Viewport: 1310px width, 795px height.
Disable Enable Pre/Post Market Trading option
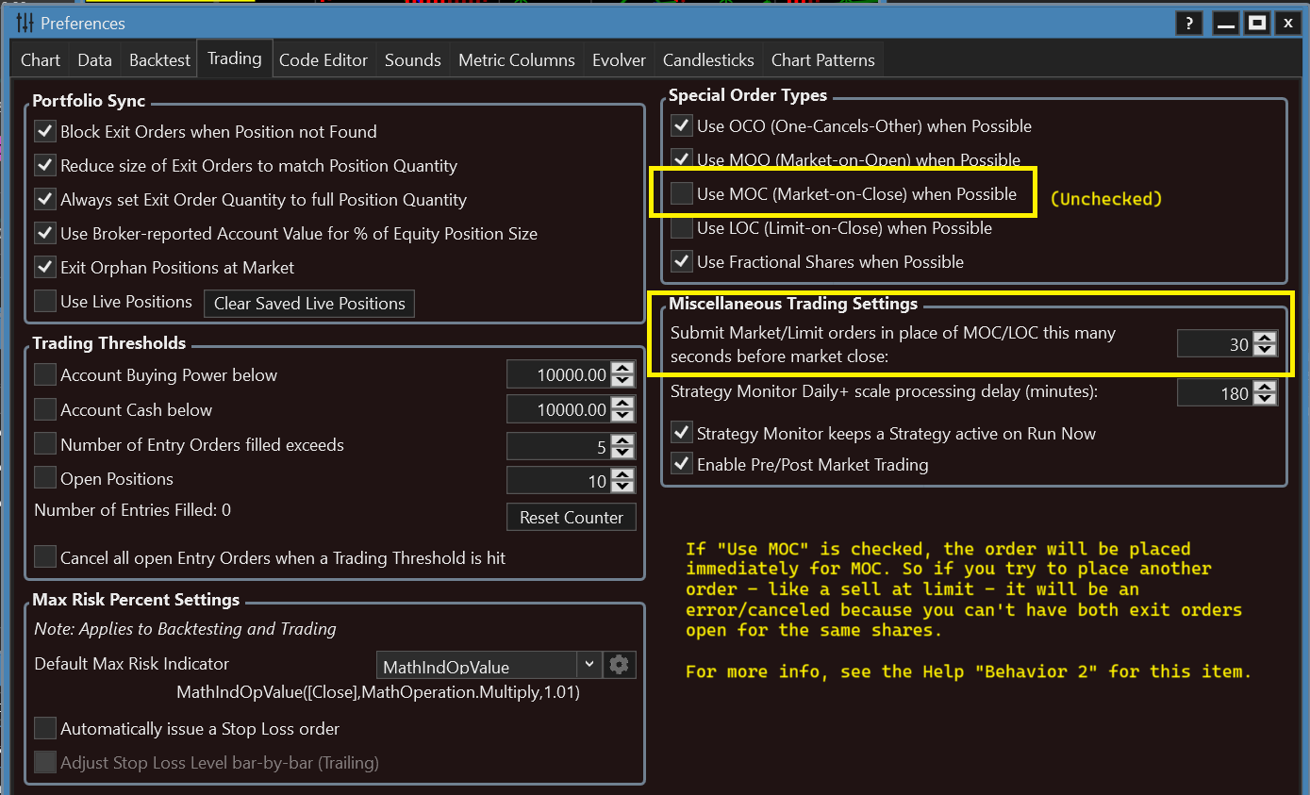[x=681, y=465]
